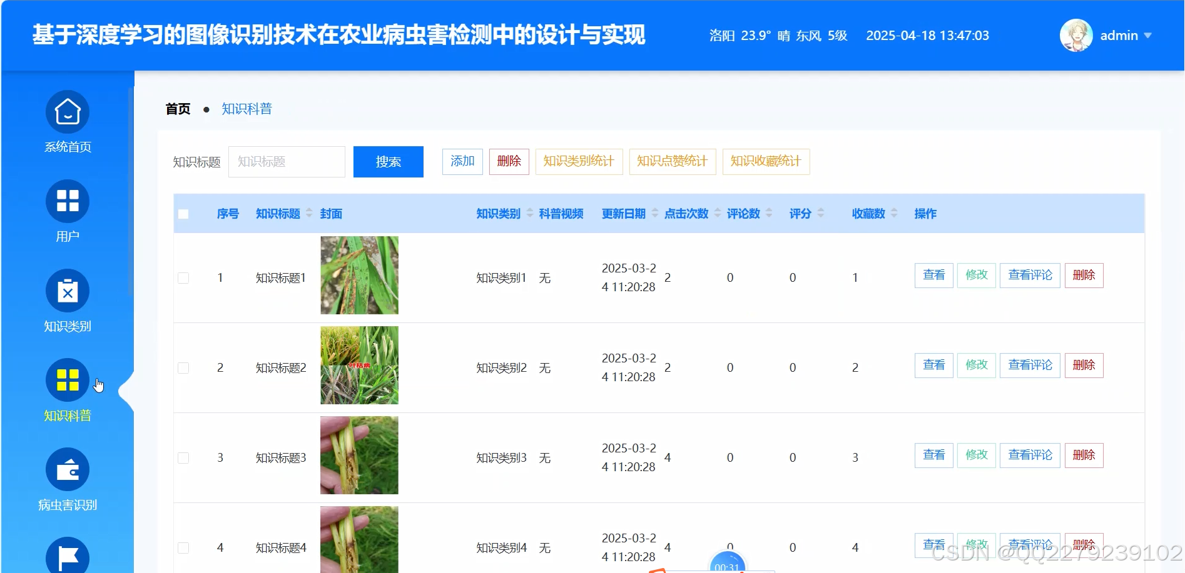This screenshot has height=573, width=1185.
Task: Check the checkbox for row 知识标题3
Action: pyautogui.click(x=183, y=458)
